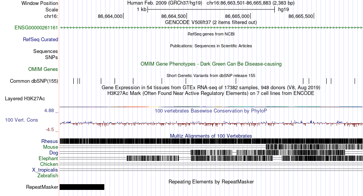Viewport: 363px width, 196px height.
Task: Open the OMIM Gene Phenotypes track title
Action: pyautogui.click(x=211, y=64)
